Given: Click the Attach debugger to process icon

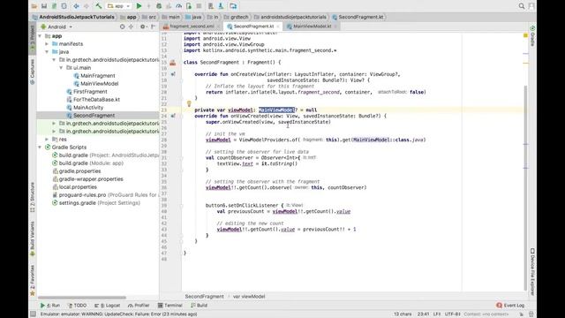Looking at the screenshot, I should [189, 6].
